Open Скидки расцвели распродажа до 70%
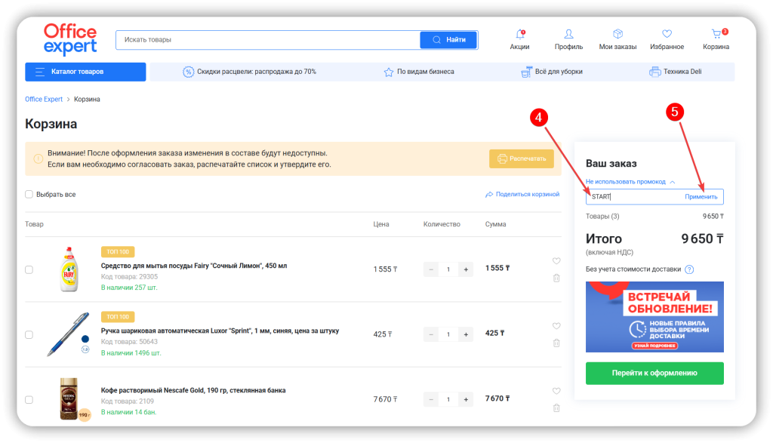773x443 pixels. point(249,72)
